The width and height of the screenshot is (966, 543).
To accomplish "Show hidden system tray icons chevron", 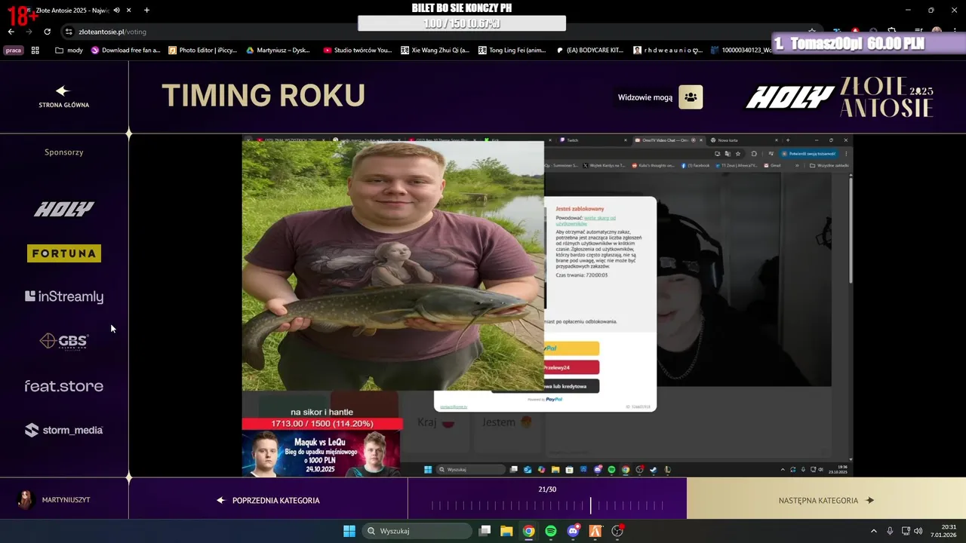I will (874, 531).
